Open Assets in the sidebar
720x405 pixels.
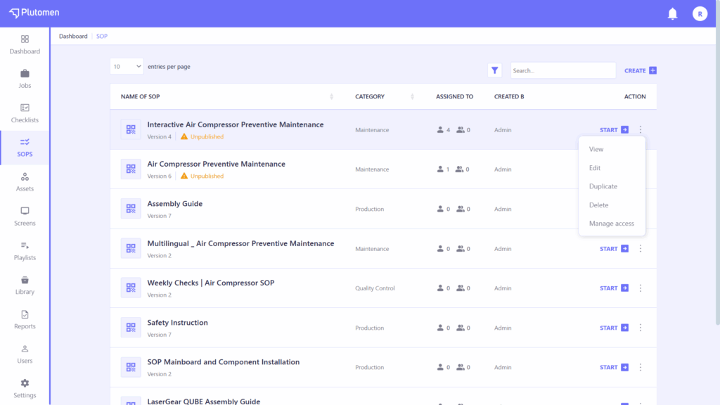25,182
